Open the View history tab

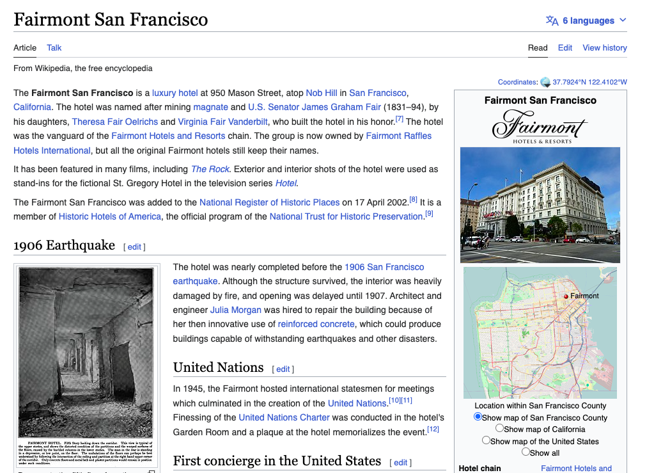(x=605, y=48)
